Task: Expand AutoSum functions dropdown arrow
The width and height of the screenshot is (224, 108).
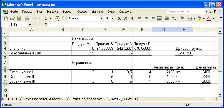Action: pos(51,19)
